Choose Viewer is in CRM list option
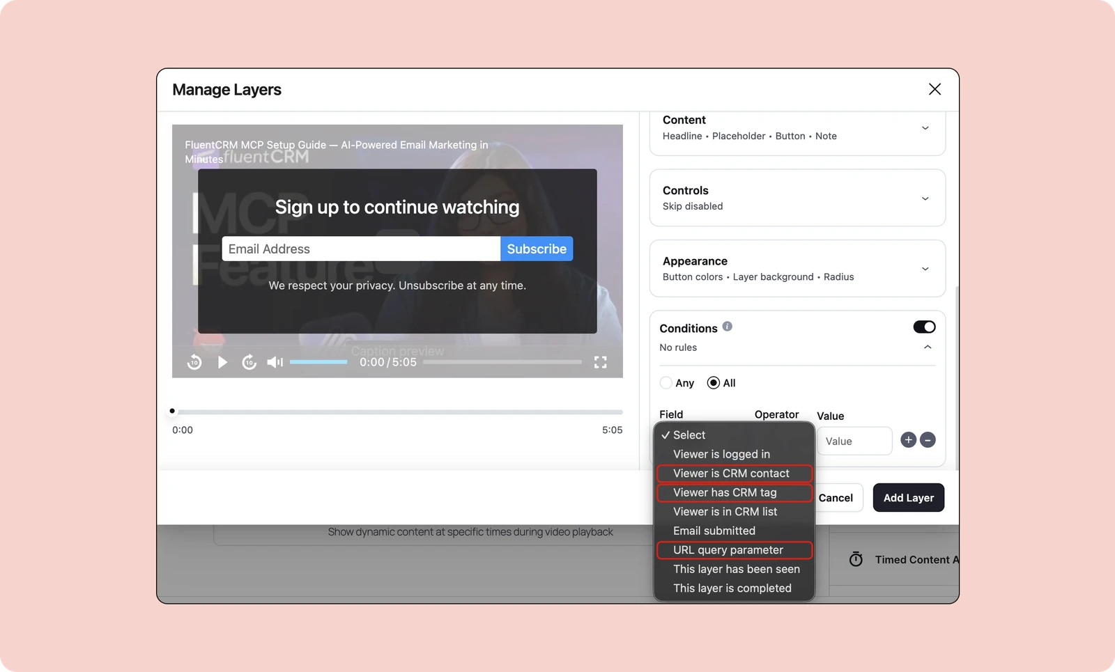 click(734, 512)
